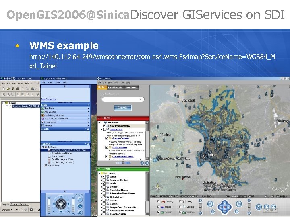Click the down arrow on Google Earth navigation pad
This screenshot has height=217, width=290.
(x=224, y=211)
